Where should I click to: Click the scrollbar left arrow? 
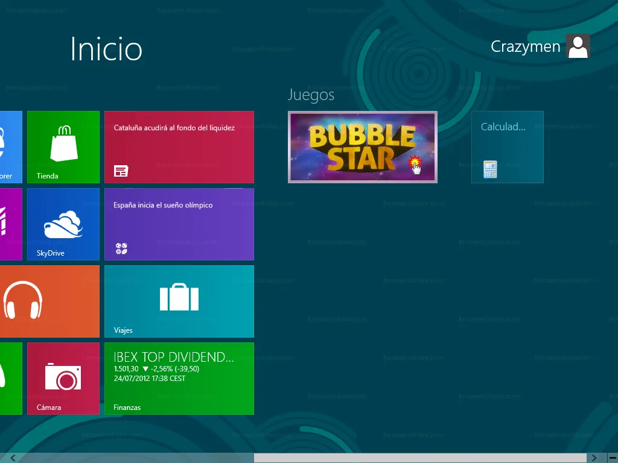[13, 458]
